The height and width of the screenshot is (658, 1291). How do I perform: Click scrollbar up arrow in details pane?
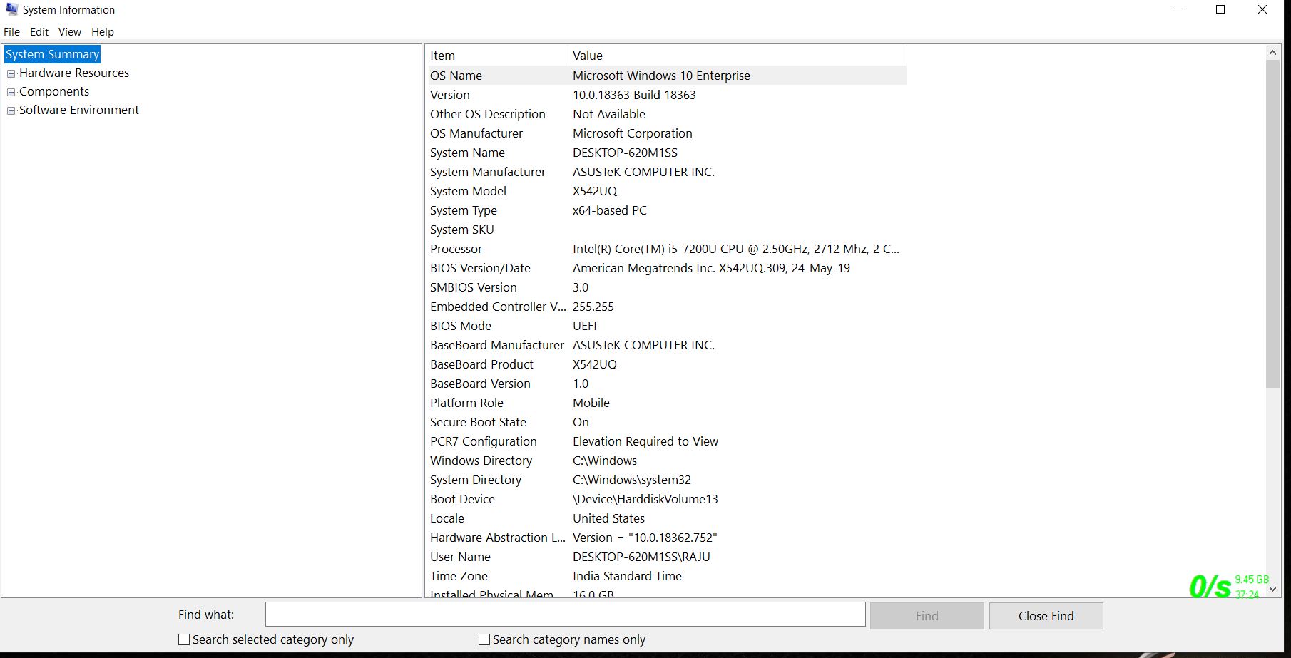(1272, 53)
